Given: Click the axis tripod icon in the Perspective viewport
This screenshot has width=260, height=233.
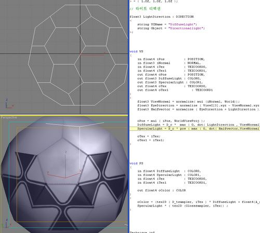Looking at the screenshot, I should (x=6, y=223).
